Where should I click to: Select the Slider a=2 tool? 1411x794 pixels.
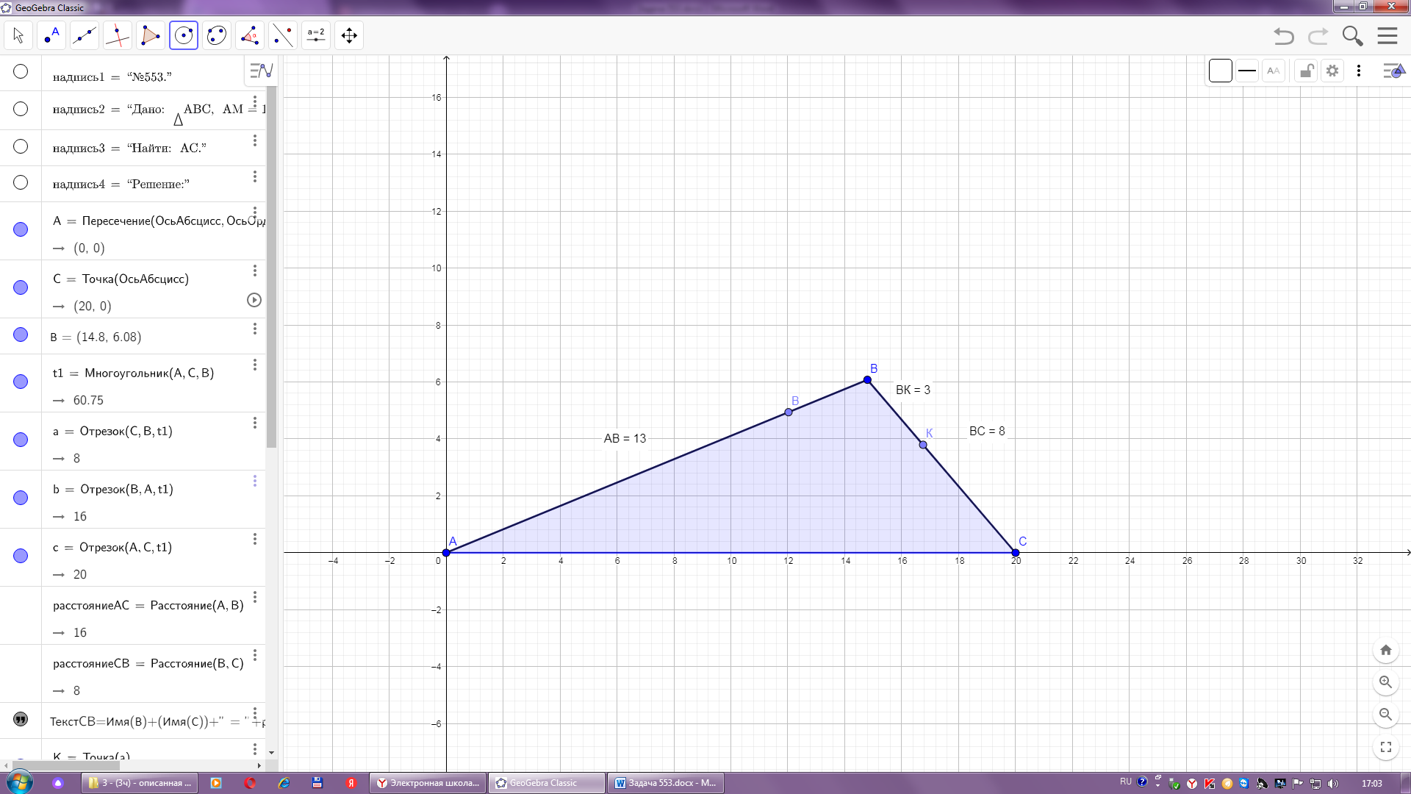tap(316, 35)
